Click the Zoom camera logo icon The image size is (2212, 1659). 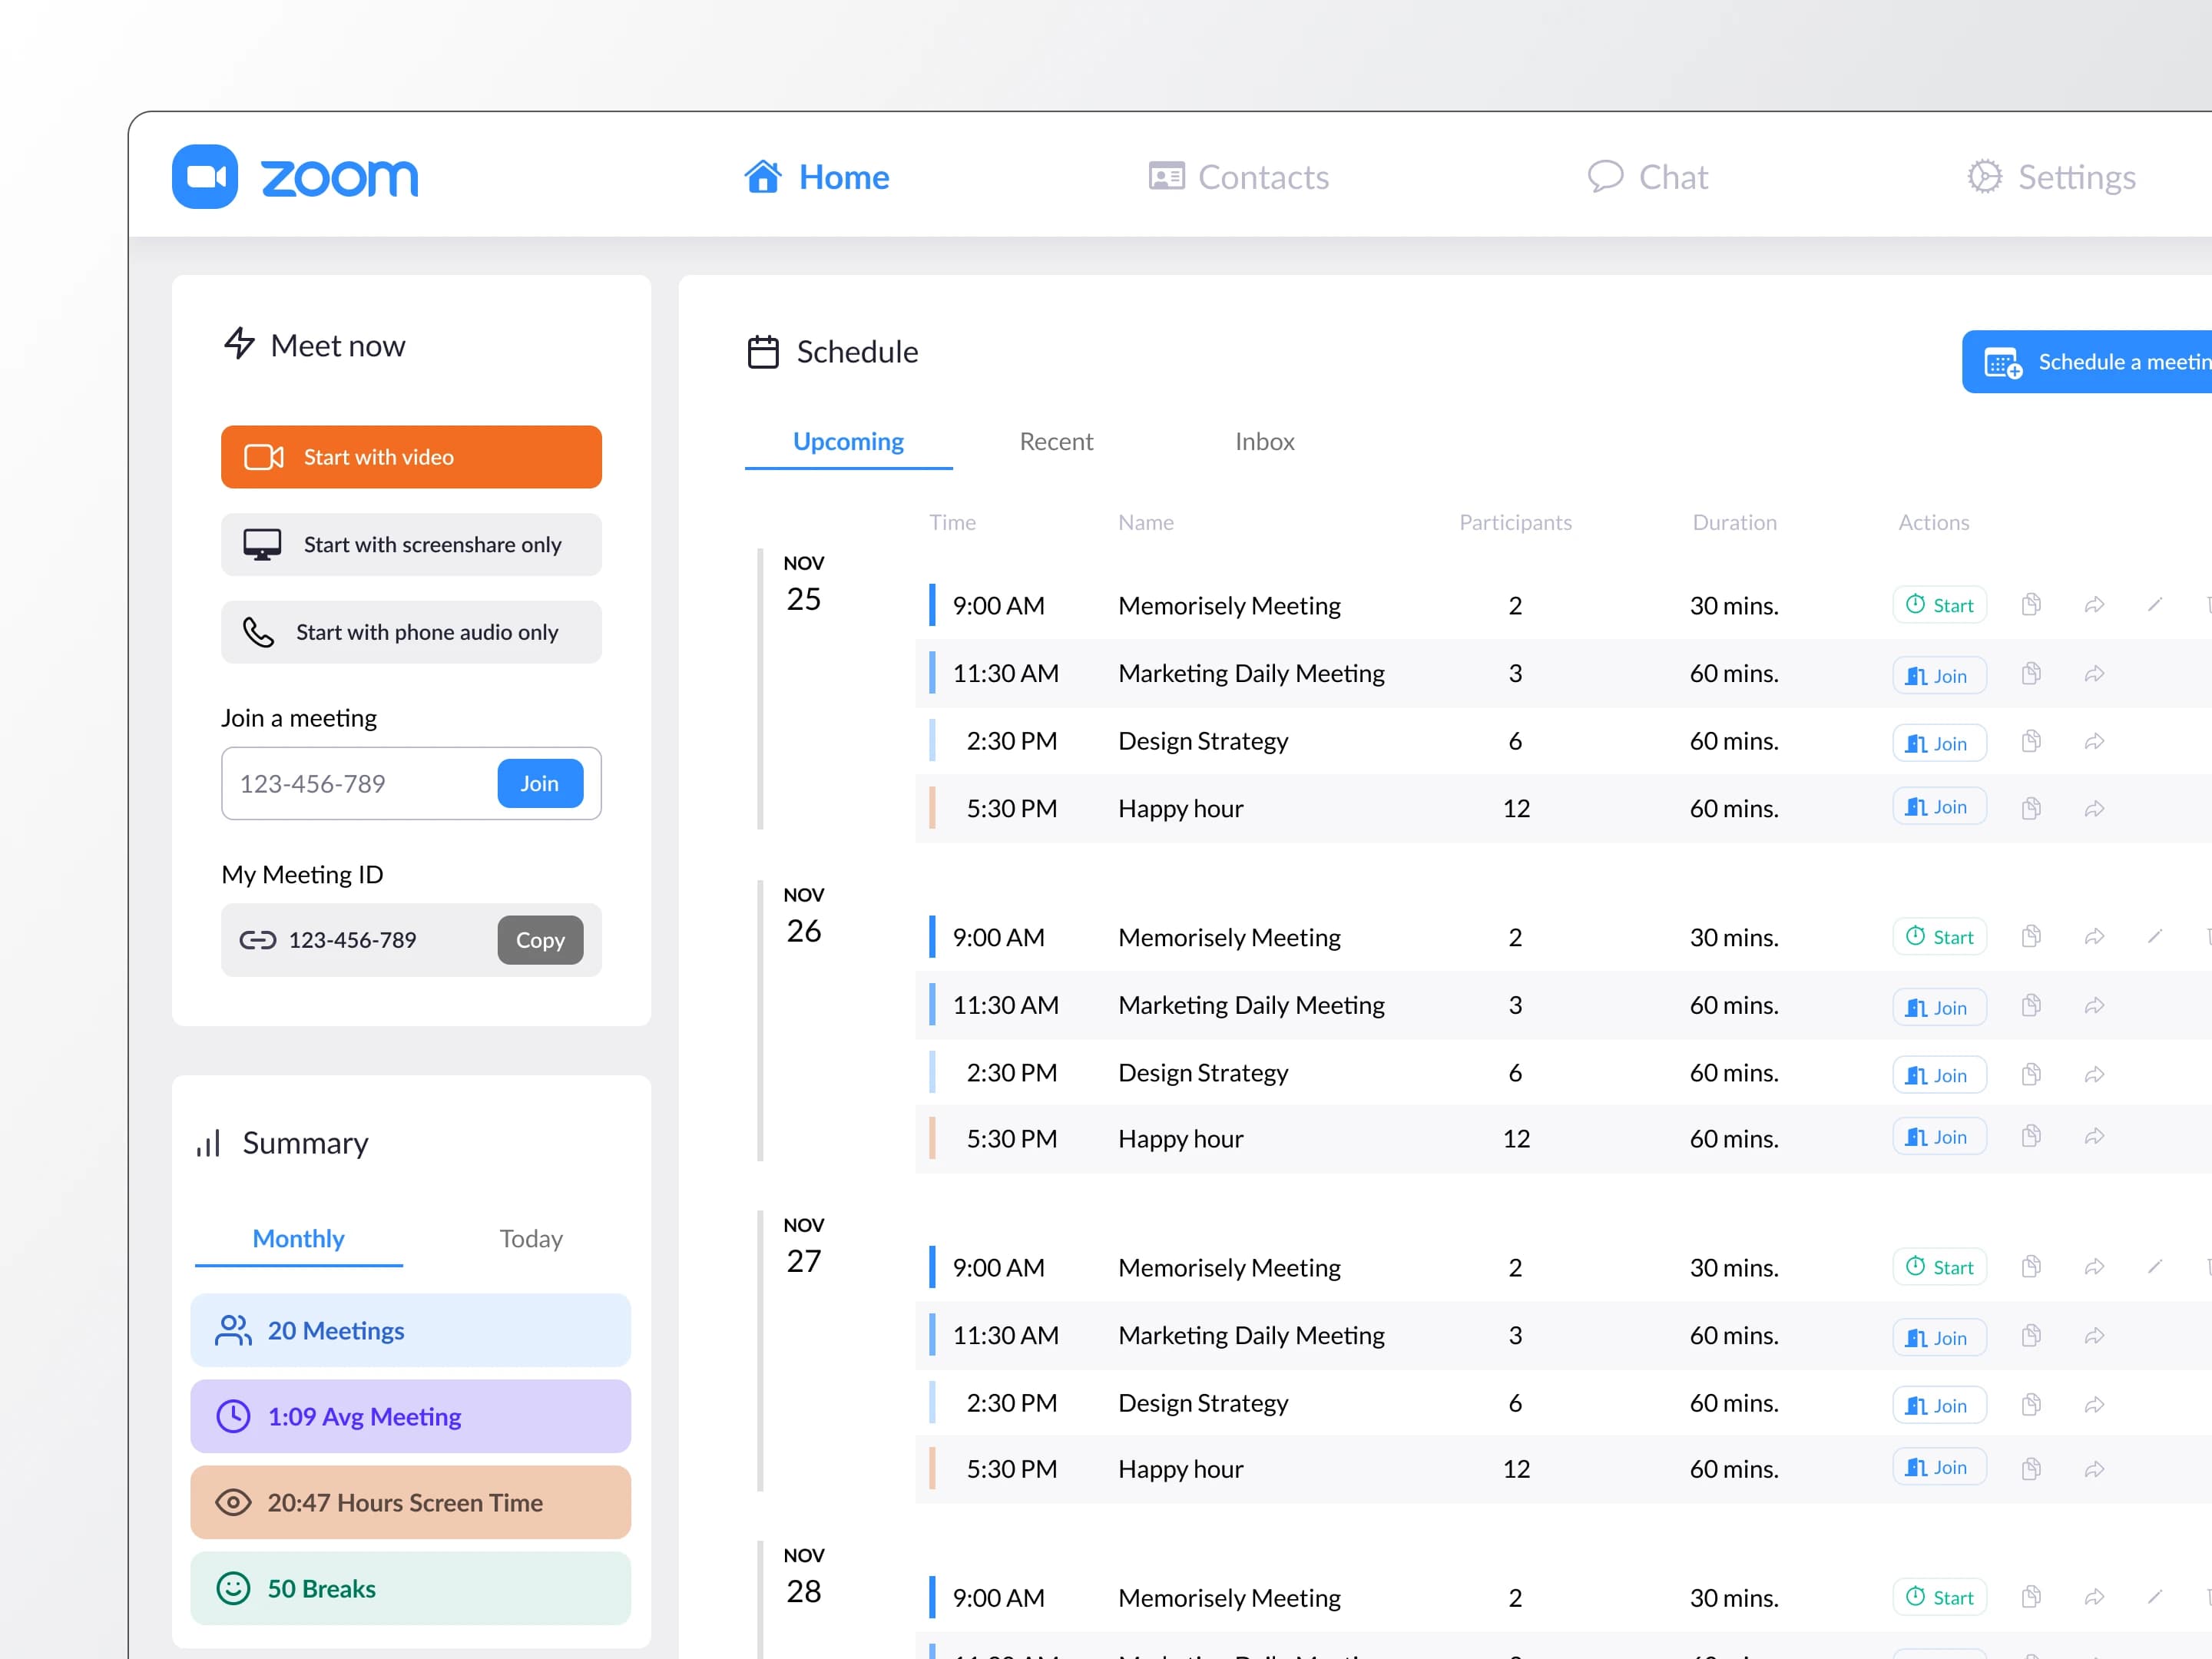pos(205,177)
